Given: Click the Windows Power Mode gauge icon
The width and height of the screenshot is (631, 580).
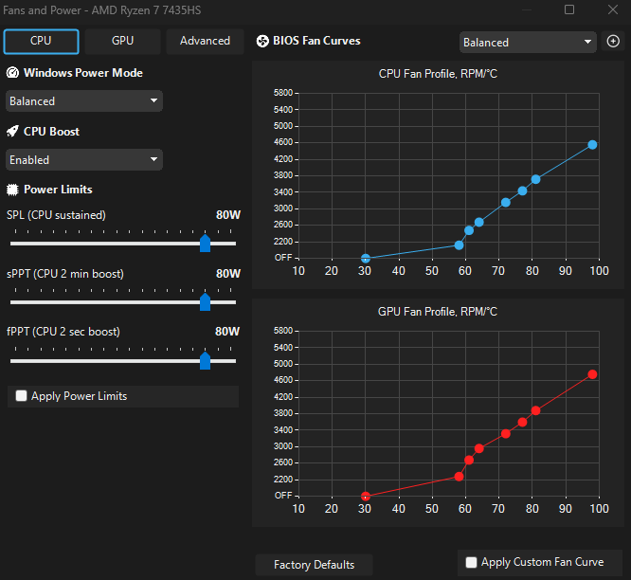Looking at the screenshot, I should (x=12, y=73).
